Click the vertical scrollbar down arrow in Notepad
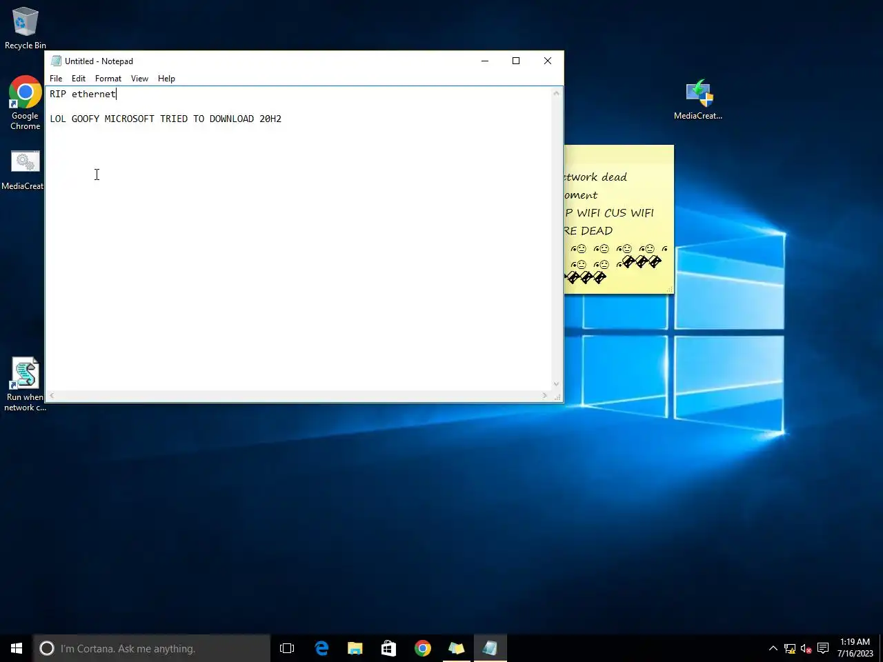Image resolution: width=883 pixels, height=662 pixels. pyautogui.click(x=557, y=385)
